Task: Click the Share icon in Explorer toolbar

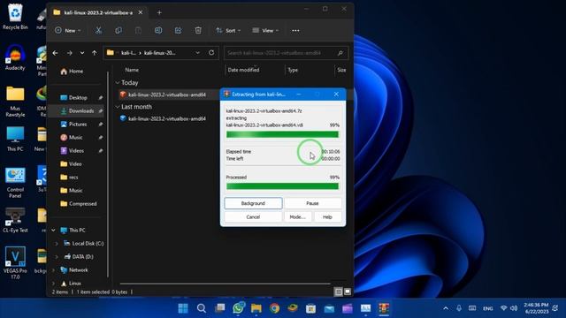Action: (178, 31)
